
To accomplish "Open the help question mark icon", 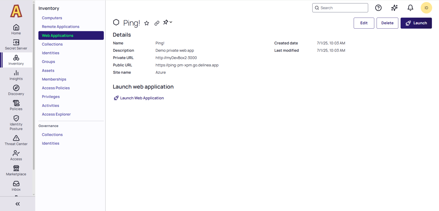I will tap(378, 8).
